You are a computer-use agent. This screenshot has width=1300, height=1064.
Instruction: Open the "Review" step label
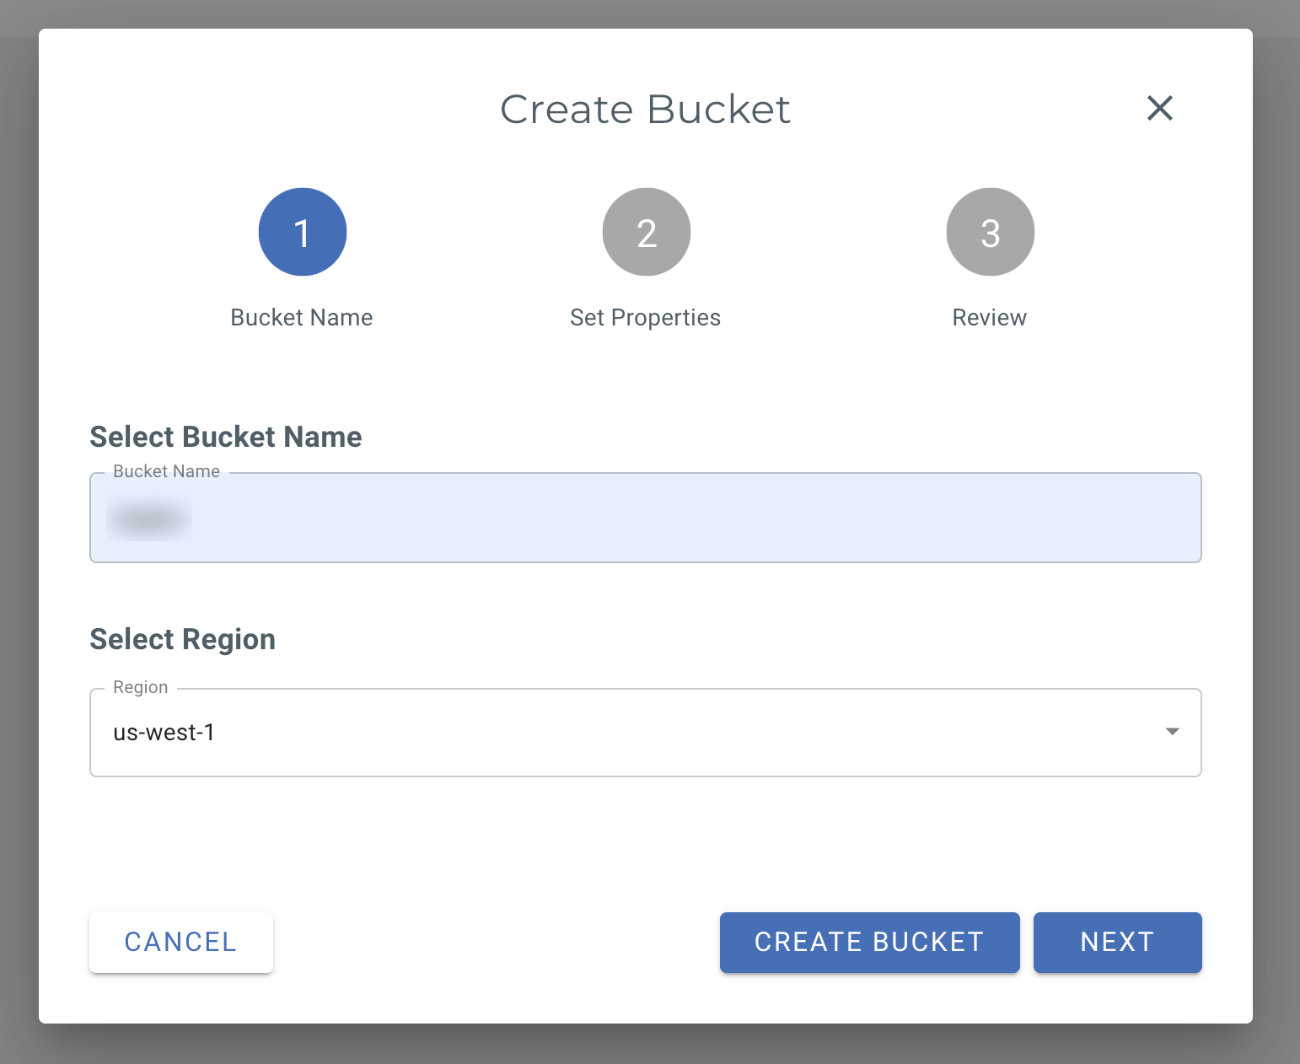point(989,318)
